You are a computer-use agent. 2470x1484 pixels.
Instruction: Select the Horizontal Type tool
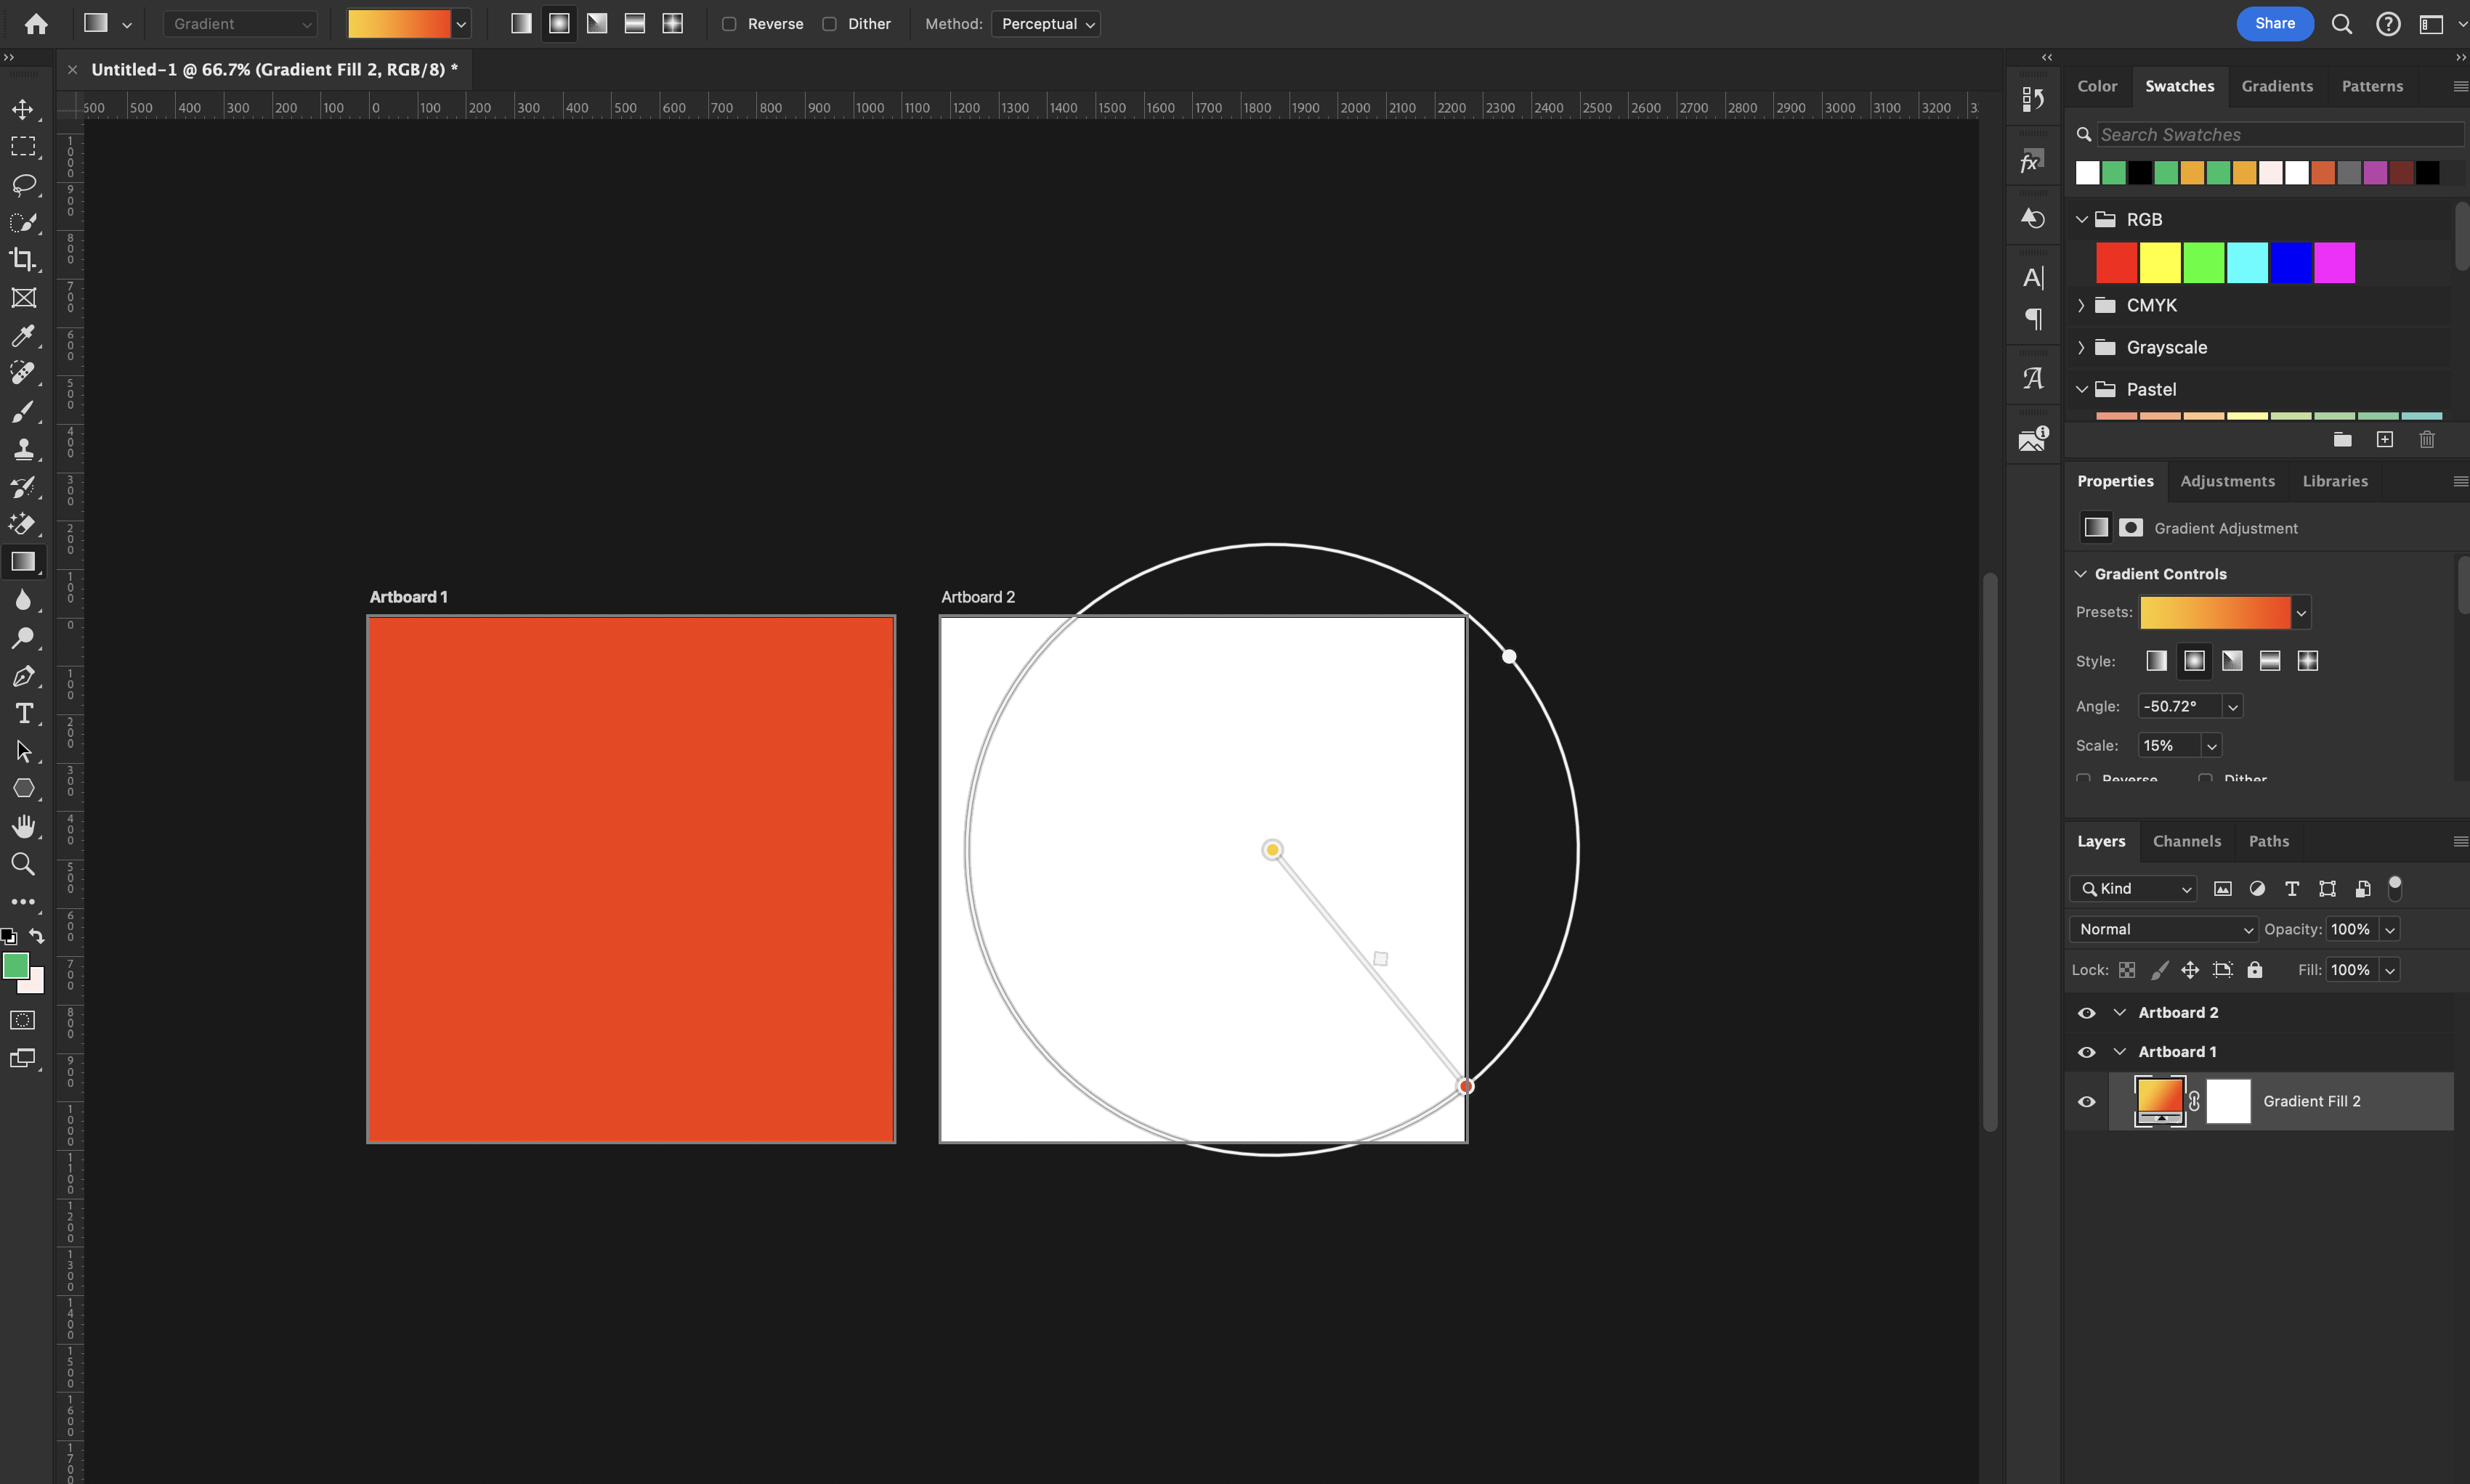click(23, 713)
